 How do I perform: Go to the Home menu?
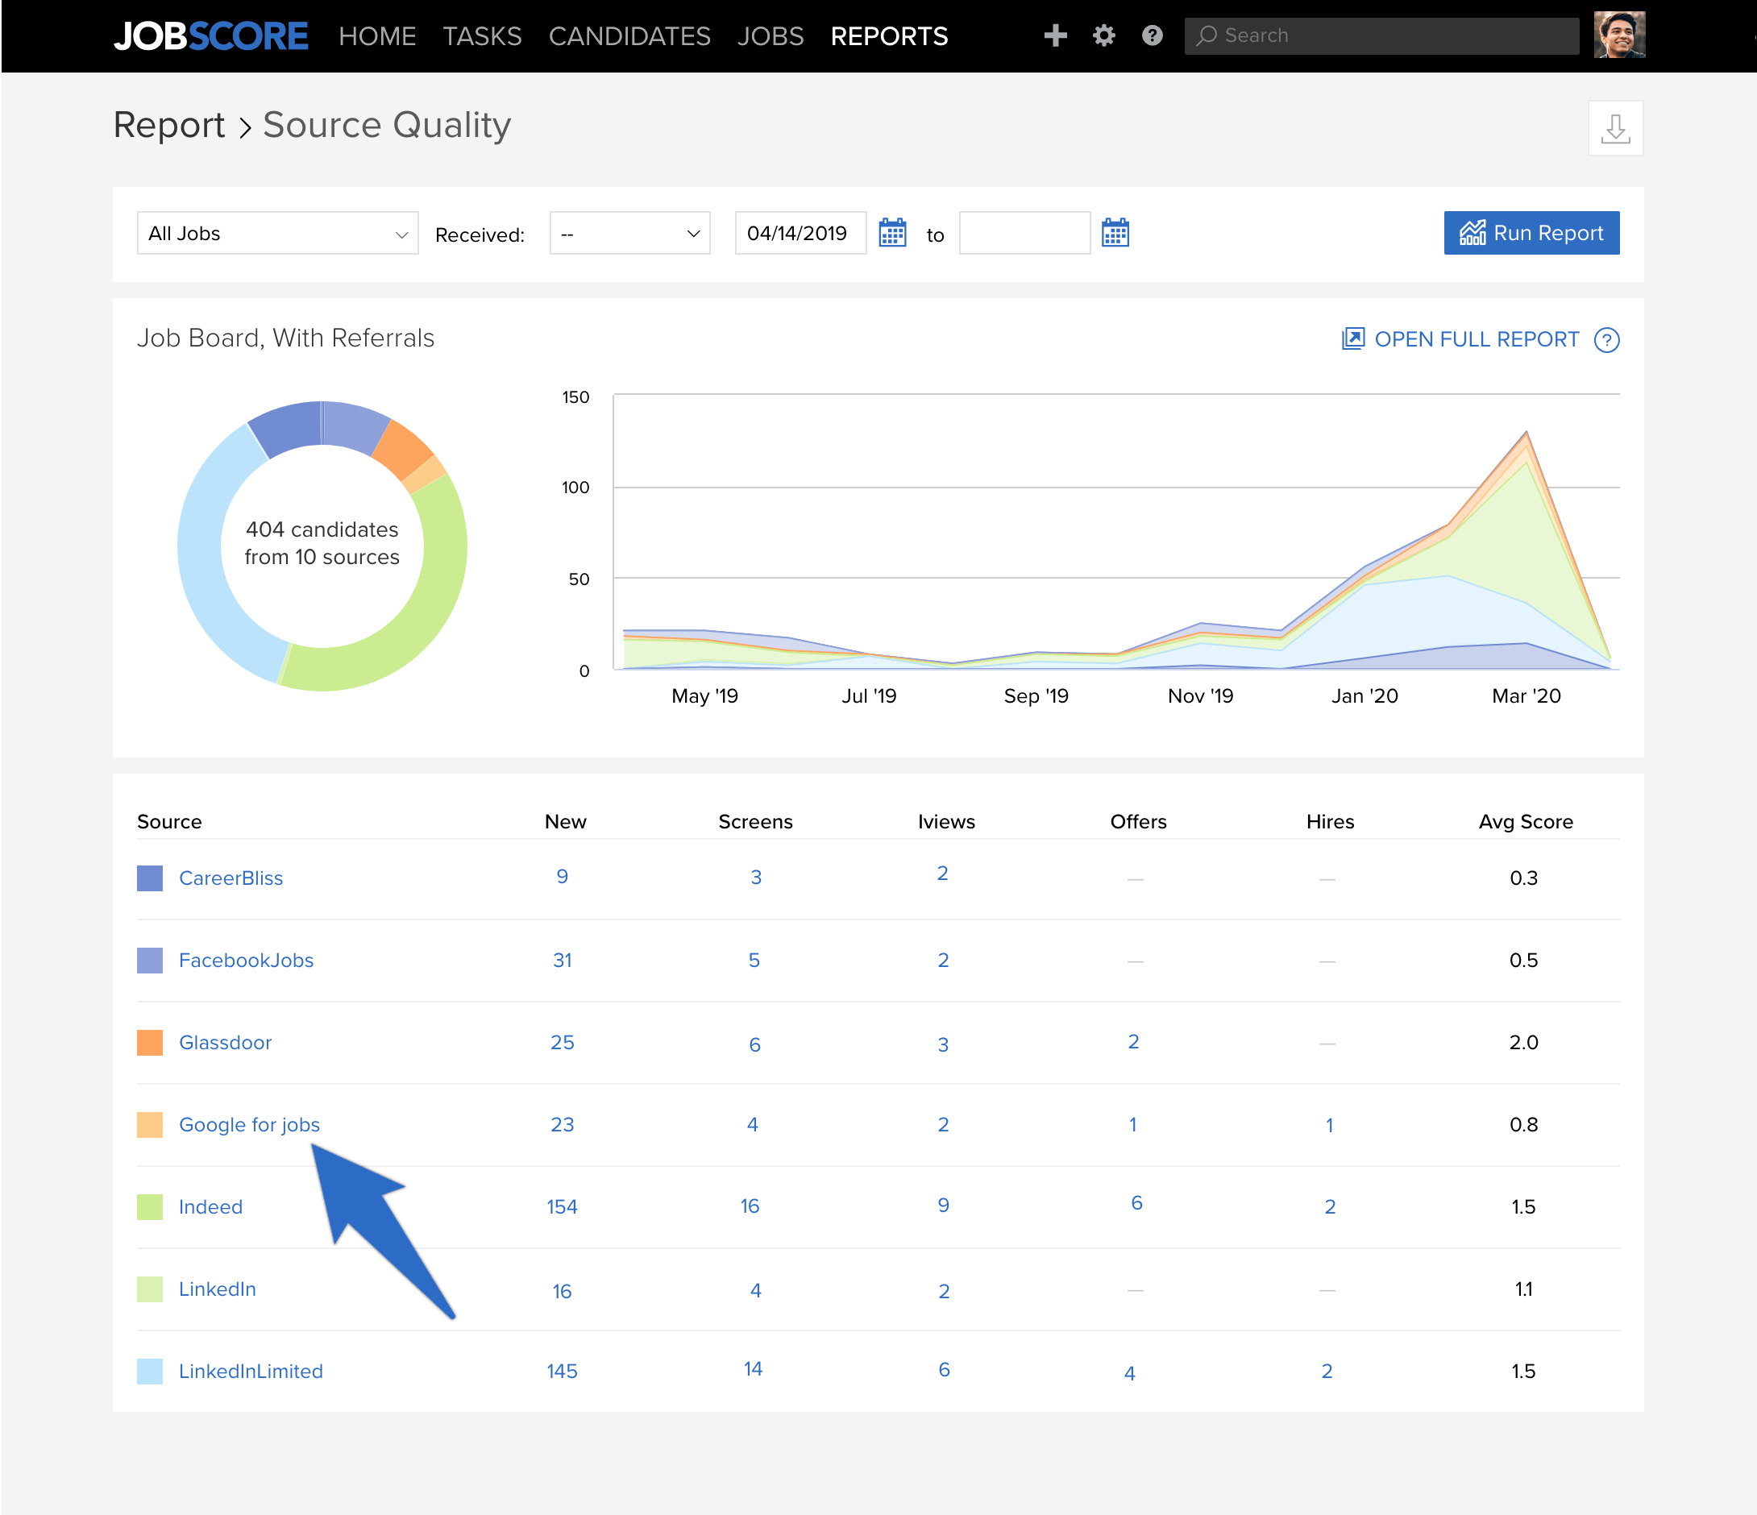[377, 36]
